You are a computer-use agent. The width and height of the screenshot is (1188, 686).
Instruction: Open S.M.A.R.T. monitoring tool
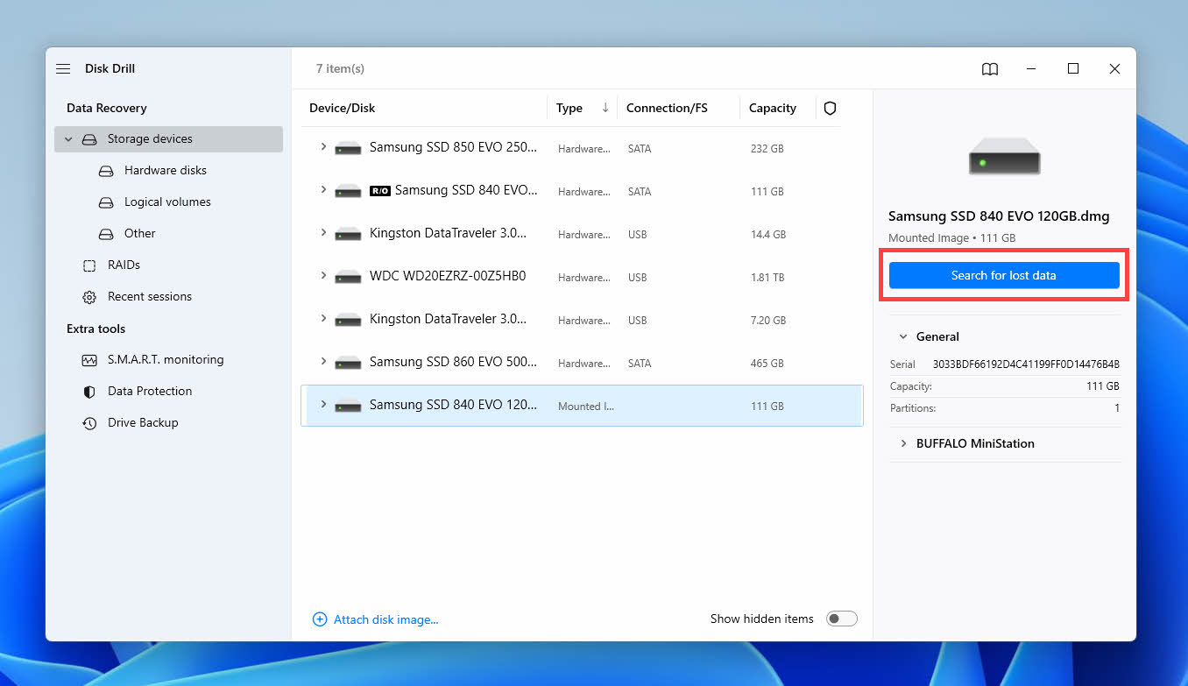[166, 360]
